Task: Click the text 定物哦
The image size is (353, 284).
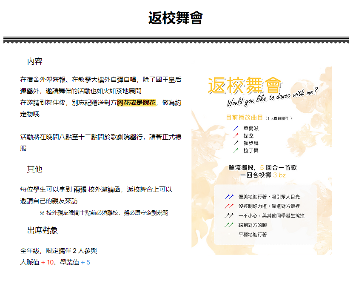Action: point(30,114)
